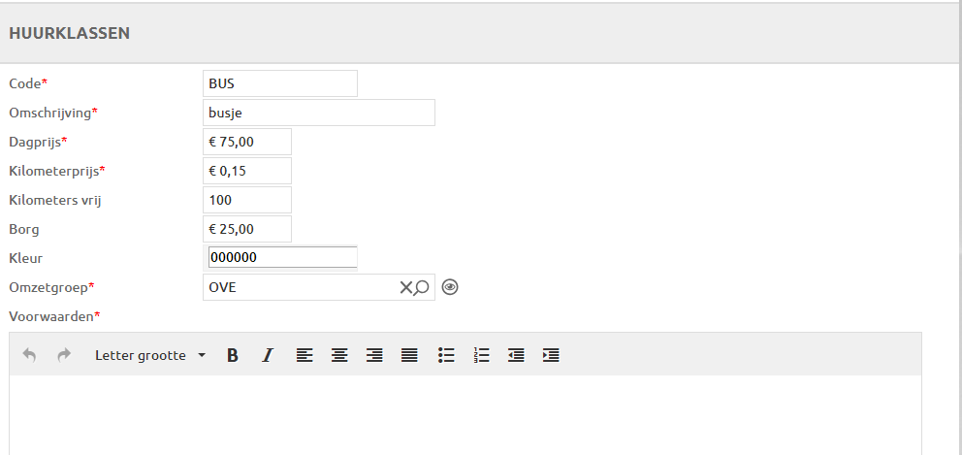The height and width of the screenshot is (455, 962).
Task: Toggle bold formatting in the editor
Action: click(x=233, y=355)
